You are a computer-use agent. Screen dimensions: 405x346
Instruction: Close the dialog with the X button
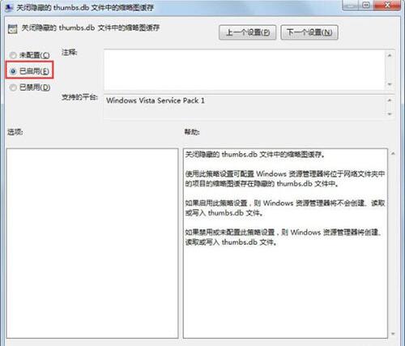coord(387,5)
